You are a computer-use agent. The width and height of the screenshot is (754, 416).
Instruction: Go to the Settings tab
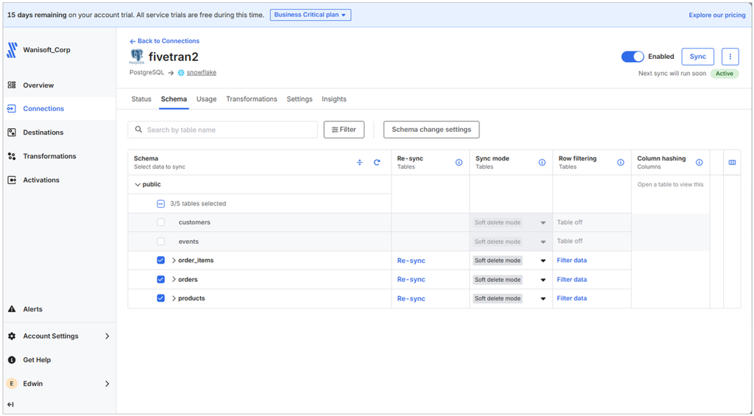(x=300, y=99)
